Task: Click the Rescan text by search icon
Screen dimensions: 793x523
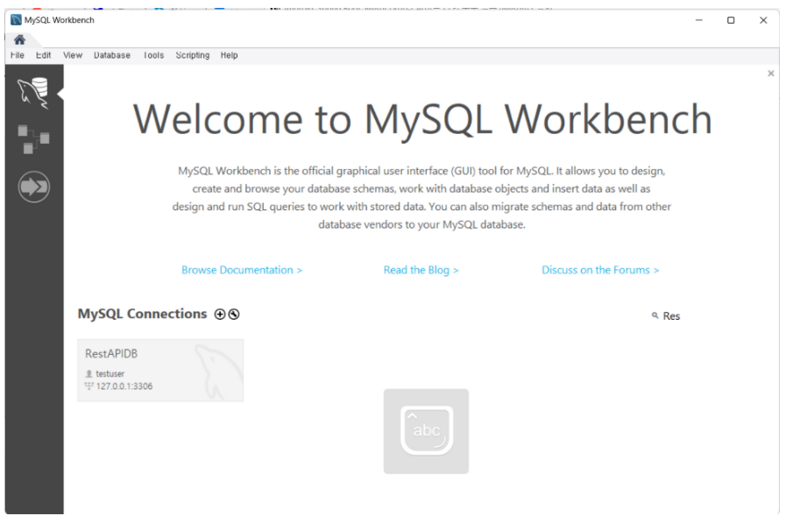Action: pos(671,316)
